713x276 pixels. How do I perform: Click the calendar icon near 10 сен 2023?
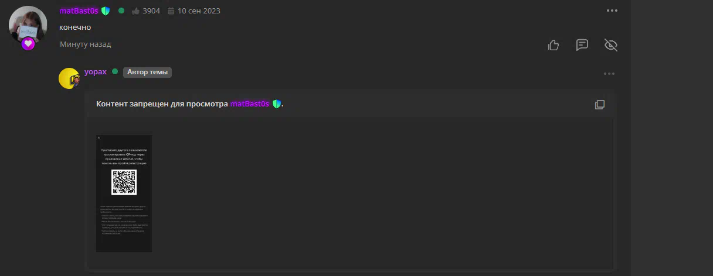171,11
